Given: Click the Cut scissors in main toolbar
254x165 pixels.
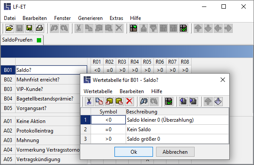Looking at the screenshot, I should tap(79, 28).
